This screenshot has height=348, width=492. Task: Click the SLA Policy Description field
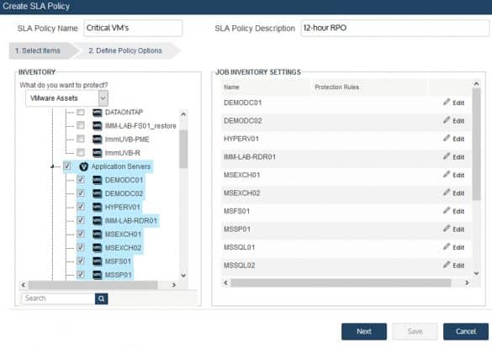[394, 28]
